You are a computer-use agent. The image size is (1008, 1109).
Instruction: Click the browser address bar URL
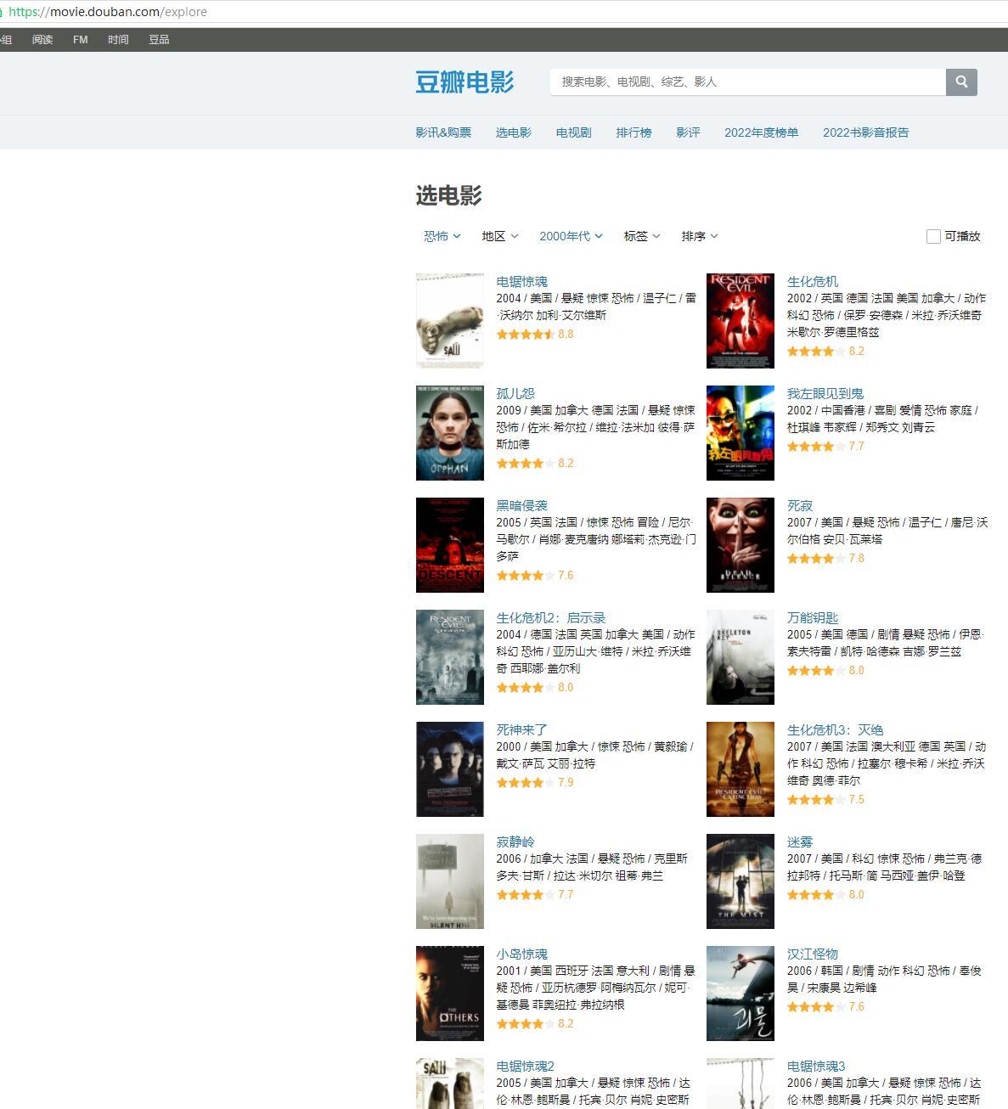click(x=108, y=12)
